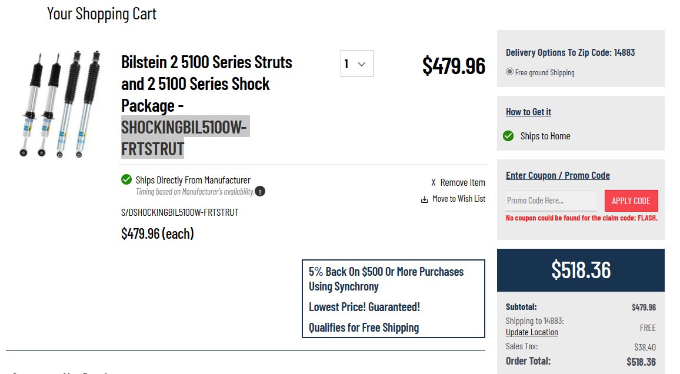Image resolution: width=680 pixels, height=374 pixels.
Task: Open the quantity dropdown showing 1
Action: pyautogui.click(x=356, y=64)
